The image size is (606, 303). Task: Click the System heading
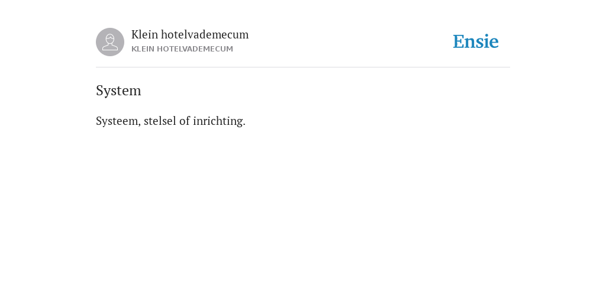(118, 91)
